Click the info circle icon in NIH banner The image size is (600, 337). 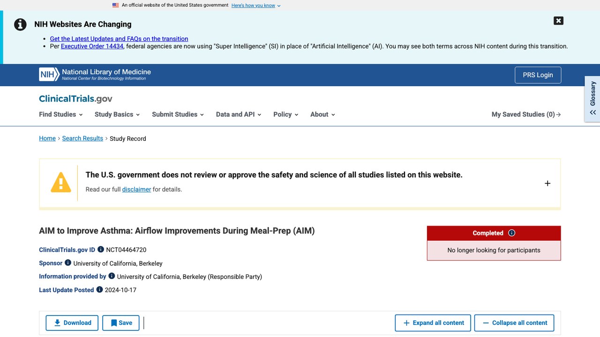point(20,24)
